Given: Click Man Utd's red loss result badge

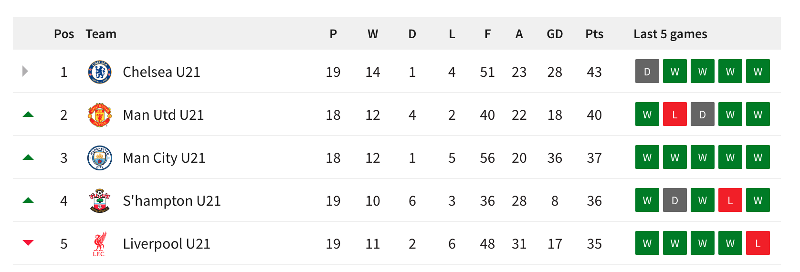Looking at the screenshot, I should click(675, 115).
